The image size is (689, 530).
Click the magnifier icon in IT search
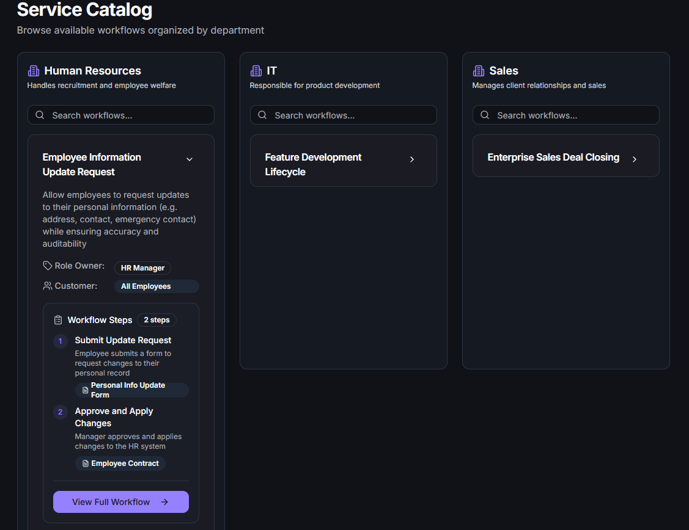coord(262,115)
